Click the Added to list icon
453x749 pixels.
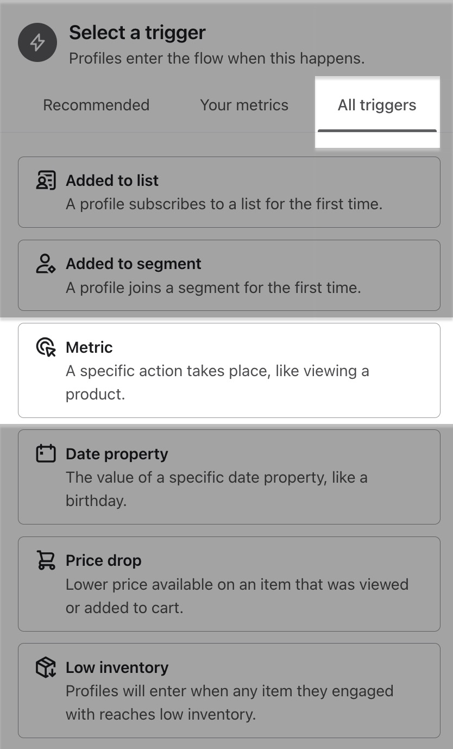pyautogui.click(x=46, y=180)
